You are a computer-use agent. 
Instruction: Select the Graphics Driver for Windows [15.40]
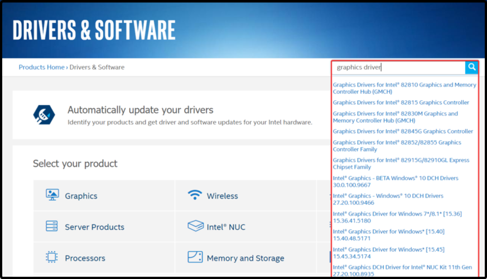388,235
